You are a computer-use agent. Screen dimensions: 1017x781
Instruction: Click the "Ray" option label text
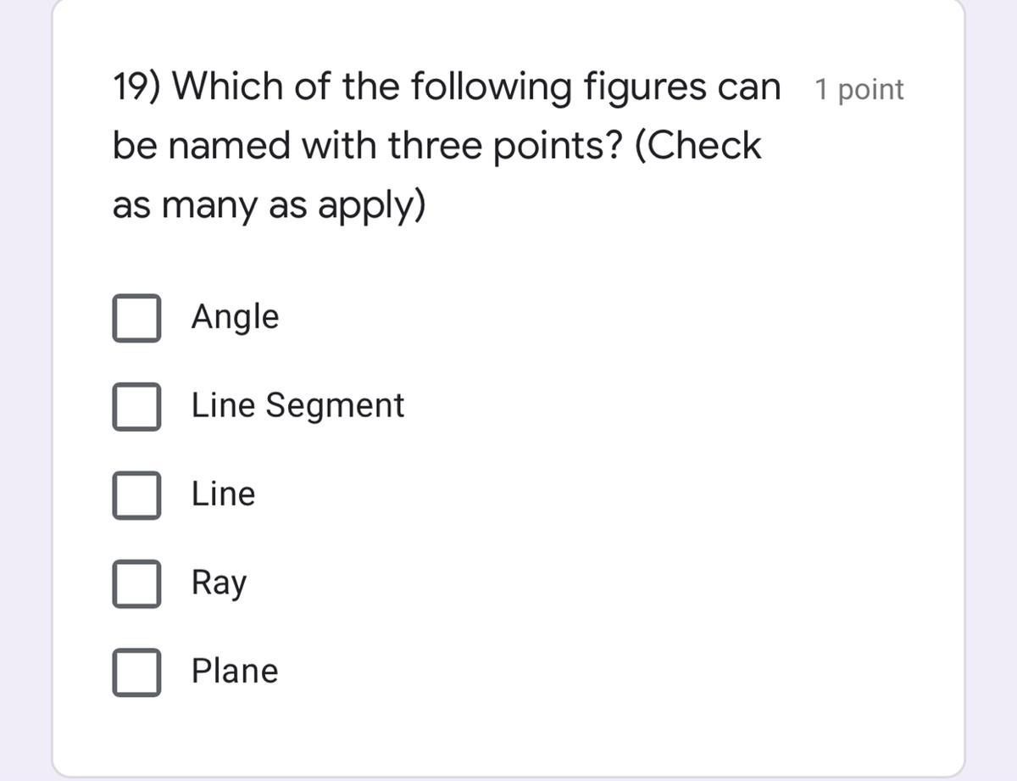pos(219,583)
